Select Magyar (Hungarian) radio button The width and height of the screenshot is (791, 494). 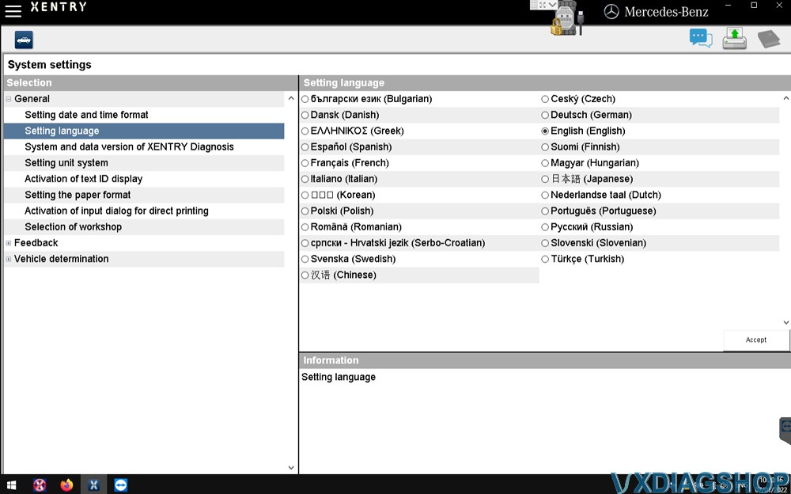[545, 163]
